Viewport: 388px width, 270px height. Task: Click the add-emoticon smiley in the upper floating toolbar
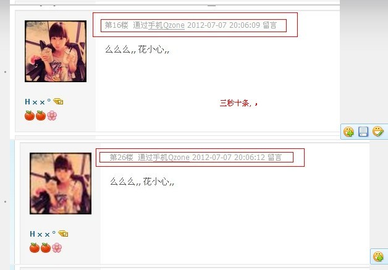click(x=348, y=132)
